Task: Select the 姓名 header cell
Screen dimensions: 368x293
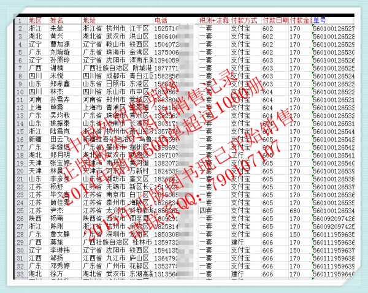Action: pos(56,20)
